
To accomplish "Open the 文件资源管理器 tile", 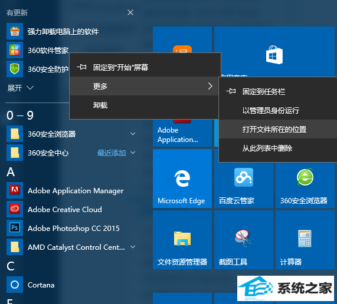I will [x=182, y=240].
